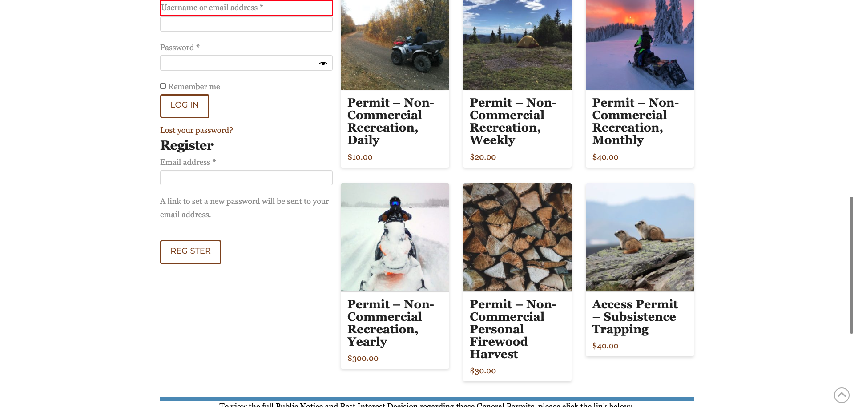Open the Permit Non-Commercial Recreation, Yearly product
Viewport: 854px width, 407px height.
391,323
